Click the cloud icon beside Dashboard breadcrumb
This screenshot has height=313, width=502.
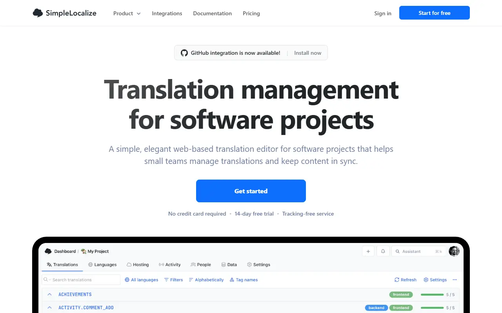tap(48, 251)
